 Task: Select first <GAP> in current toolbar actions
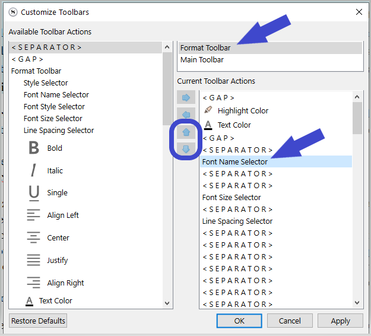[276, 97]
